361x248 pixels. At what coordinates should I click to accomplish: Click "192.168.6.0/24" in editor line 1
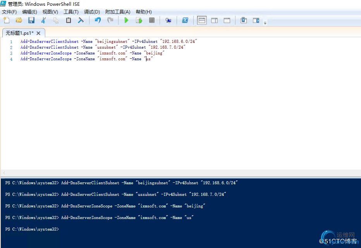point(179,41)
